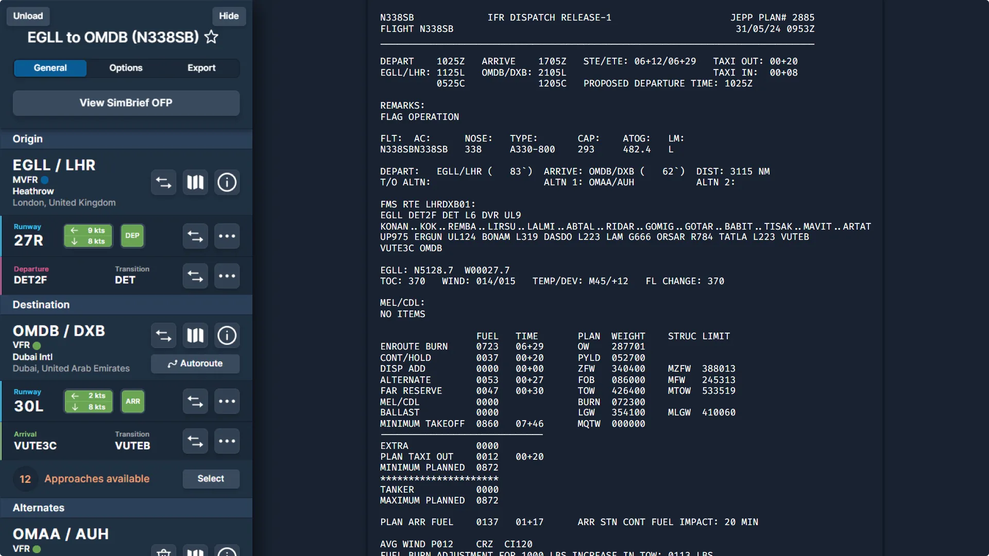Toggle the ARR badge for runway 30L
989x556 pixels.
(x=132, y=402)
